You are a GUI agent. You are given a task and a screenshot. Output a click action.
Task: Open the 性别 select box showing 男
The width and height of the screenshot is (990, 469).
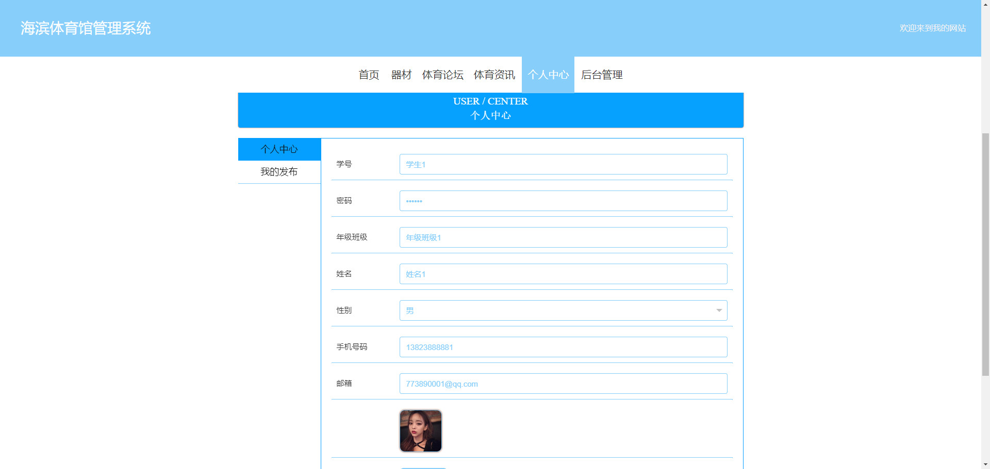(557, 310)
